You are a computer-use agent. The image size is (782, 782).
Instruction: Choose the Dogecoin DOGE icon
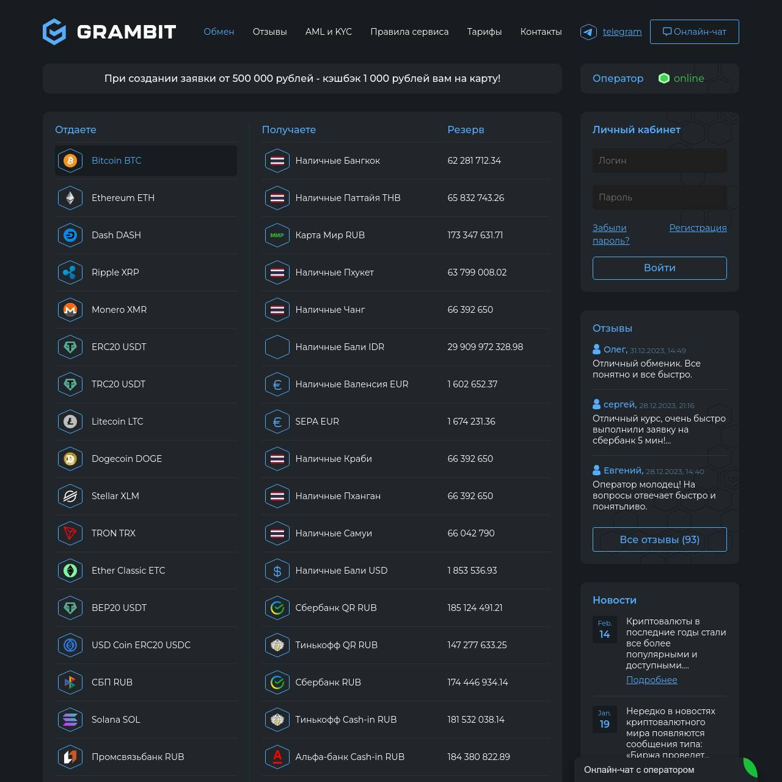70,459
